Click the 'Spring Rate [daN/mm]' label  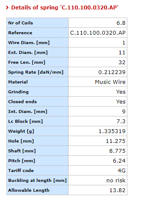(36, 72)
